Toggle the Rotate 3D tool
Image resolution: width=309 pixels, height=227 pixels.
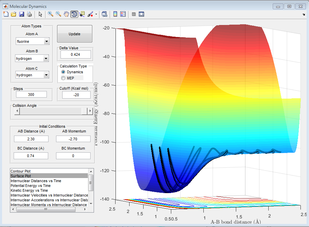click(74, 14)
